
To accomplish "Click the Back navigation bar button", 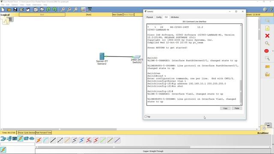I will point(42,15).
